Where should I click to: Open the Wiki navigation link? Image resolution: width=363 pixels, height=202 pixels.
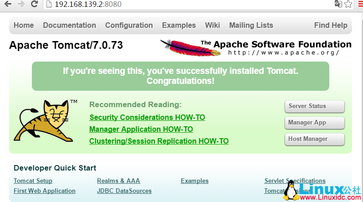pos(212,26)
